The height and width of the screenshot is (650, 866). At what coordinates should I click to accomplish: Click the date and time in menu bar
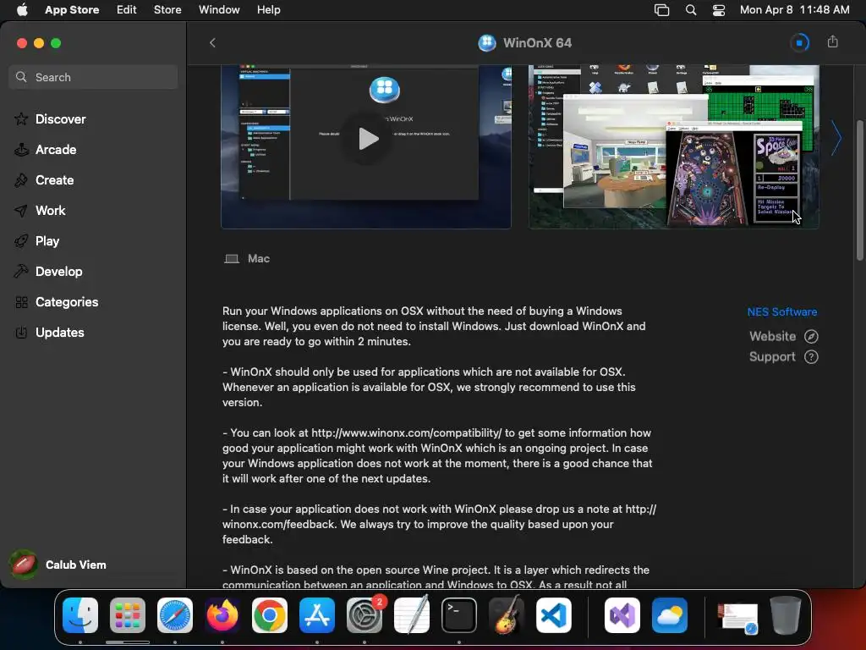point(794,9)
